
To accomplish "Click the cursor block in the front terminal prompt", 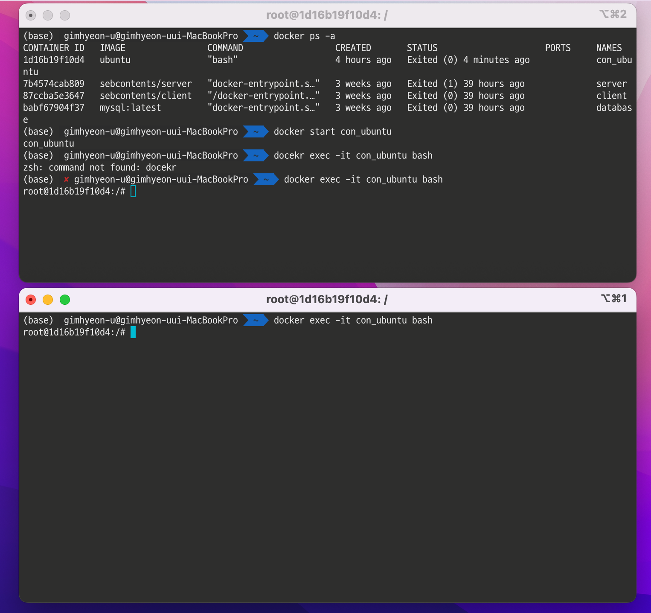I will 133,332.
